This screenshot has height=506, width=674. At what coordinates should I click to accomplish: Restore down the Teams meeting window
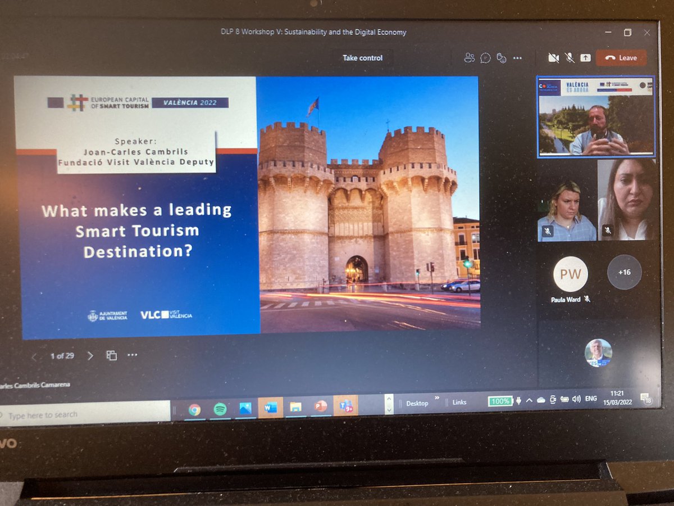click(628, 32)
